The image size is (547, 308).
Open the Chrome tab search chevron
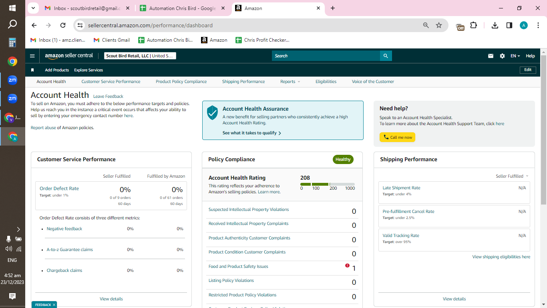(33, 8)
